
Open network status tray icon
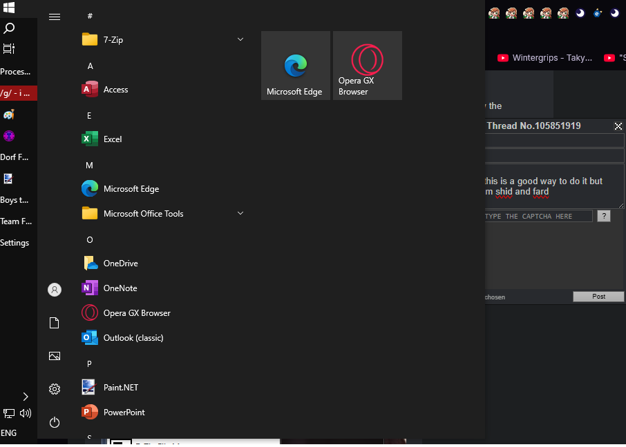point(8,413)
